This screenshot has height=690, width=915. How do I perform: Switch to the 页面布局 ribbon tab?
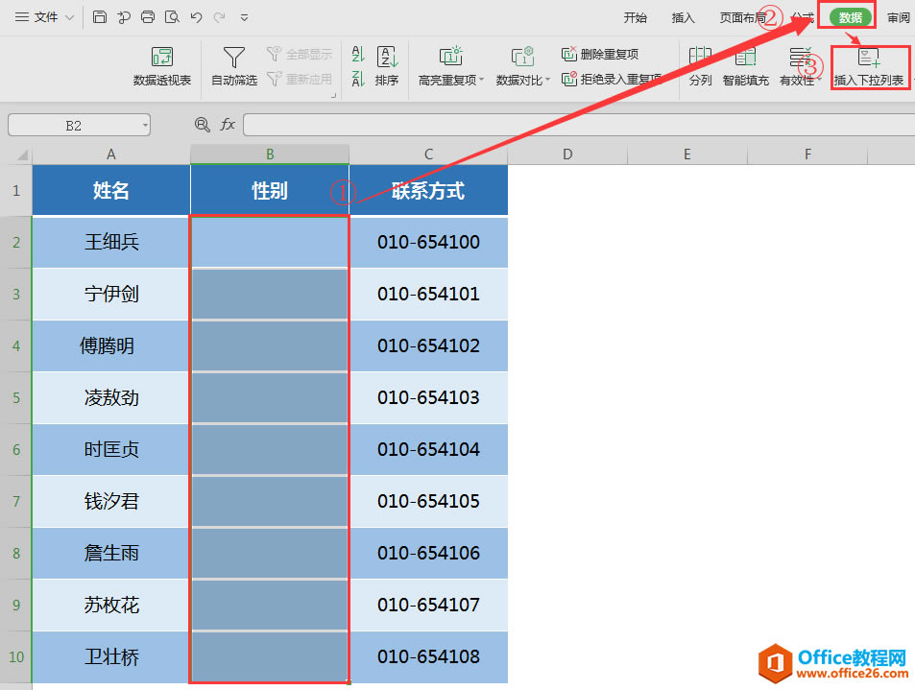point(742,18)
